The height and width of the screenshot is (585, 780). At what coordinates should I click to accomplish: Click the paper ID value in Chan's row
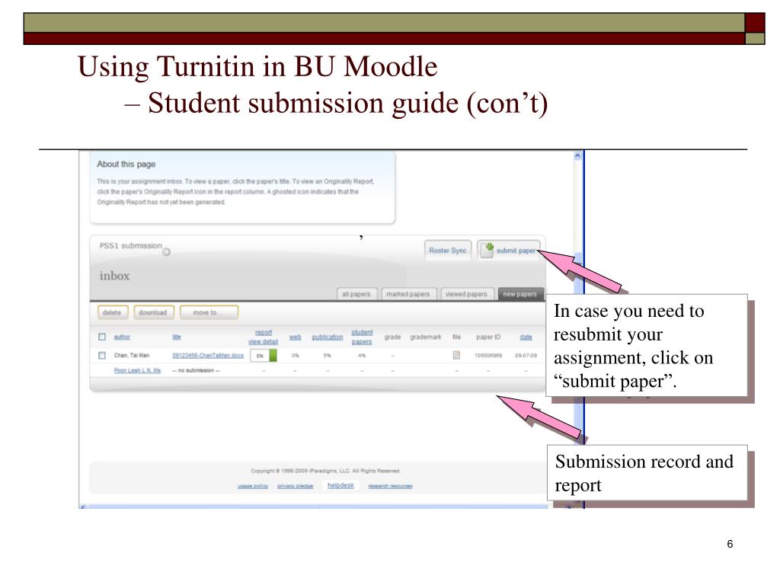pyautogui.click(x=488, y=355)
